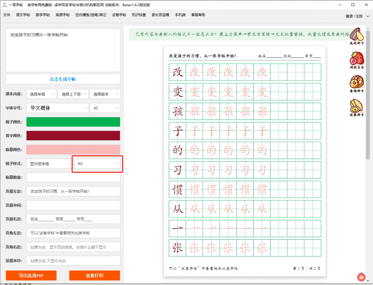Click the scrollbar down arrow
This screenshot has height=285, width=373.
coord(368,281)
